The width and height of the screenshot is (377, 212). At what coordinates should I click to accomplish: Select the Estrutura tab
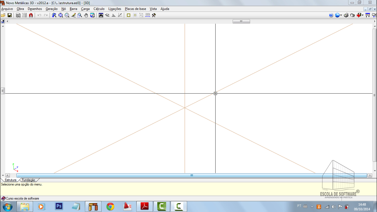pyautogui.click(x=11, y=180)
